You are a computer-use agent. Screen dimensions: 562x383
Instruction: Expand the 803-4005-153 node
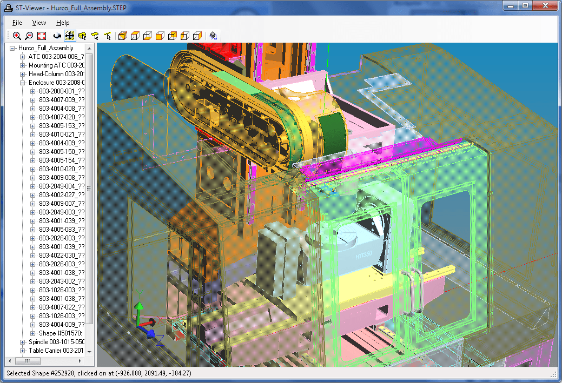pyautogui.click(x=32, y=126)
